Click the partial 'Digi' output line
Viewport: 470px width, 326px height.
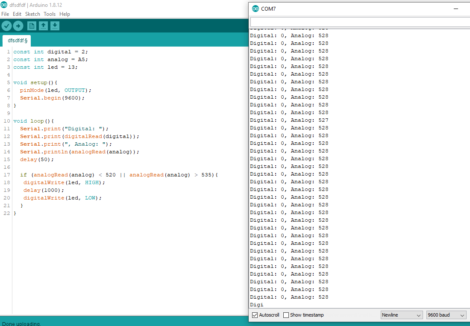[x=257, y=305]
